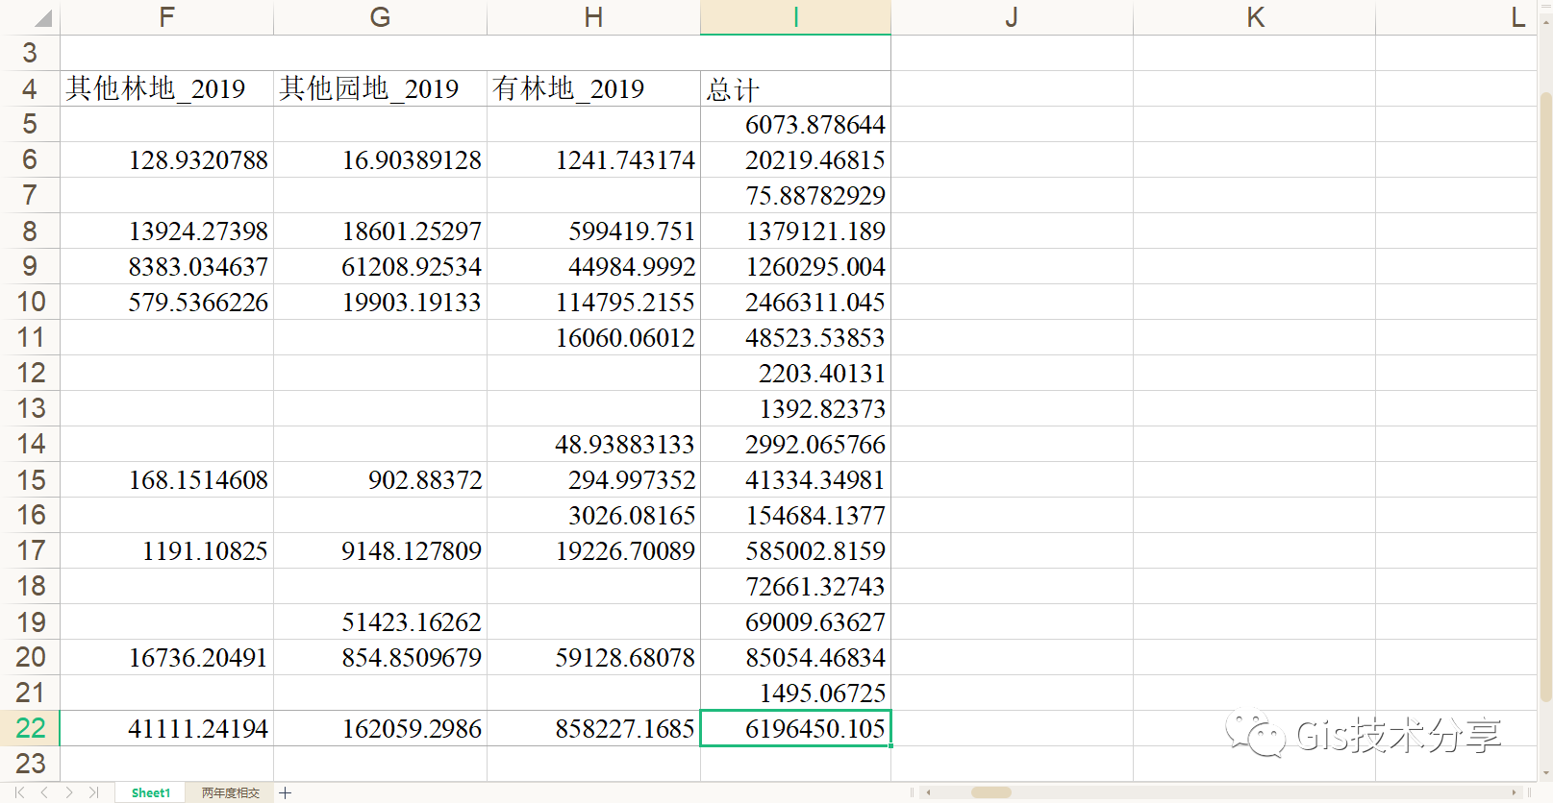Select cell 有林地_2019

tap(594, 88)
